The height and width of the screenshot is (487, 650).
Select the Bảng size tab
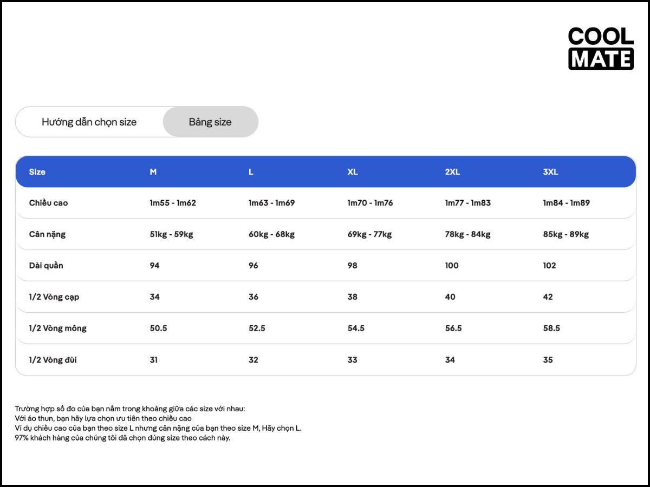pos(210,122)
